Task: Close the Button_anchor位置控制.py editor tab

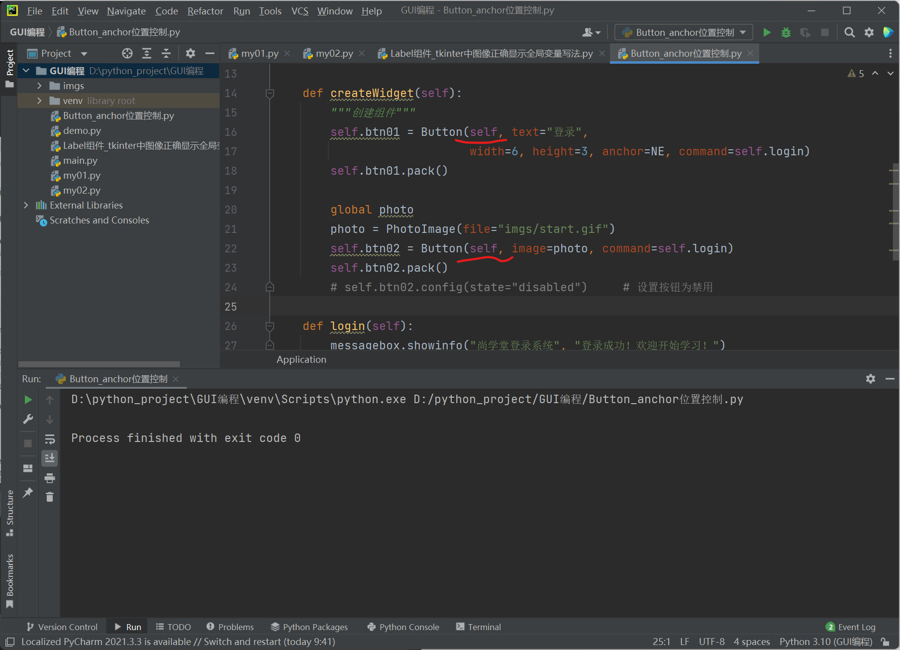Action: tap(750, 53)
